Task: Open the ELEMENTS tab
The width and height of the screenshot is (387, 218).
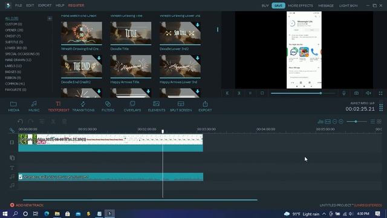Action: pos(157,107)
